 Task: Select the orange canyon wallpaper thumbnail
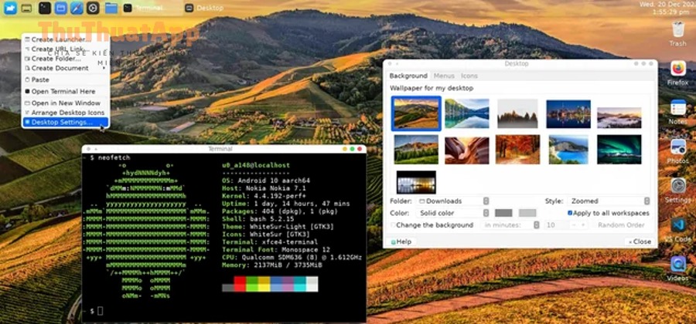tap(466, 150)
